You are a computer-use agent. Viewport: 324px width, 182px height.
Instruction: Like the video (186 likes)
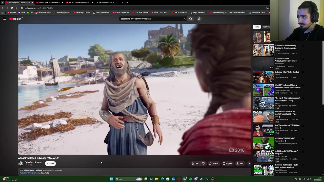[195, 164]
